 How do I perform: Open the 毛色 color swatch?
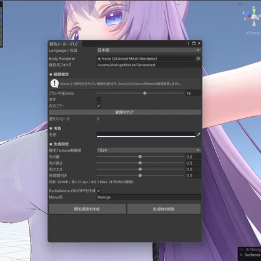(146, 134)
